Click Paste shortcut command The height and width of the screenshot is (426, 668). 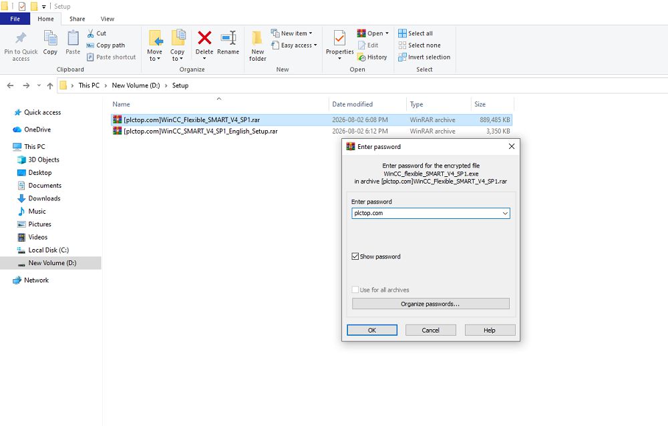click(x=111, y=57)
